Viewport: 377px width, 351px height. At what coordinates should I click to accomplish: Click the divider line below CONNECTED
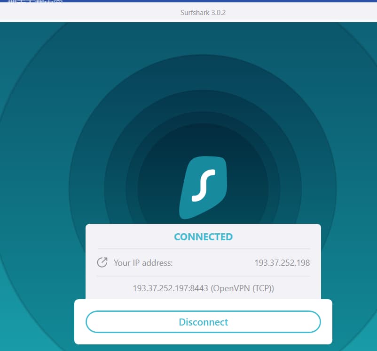pos(203,249)
